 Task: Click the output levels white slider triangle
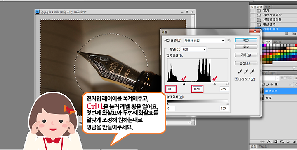[227, 104]
